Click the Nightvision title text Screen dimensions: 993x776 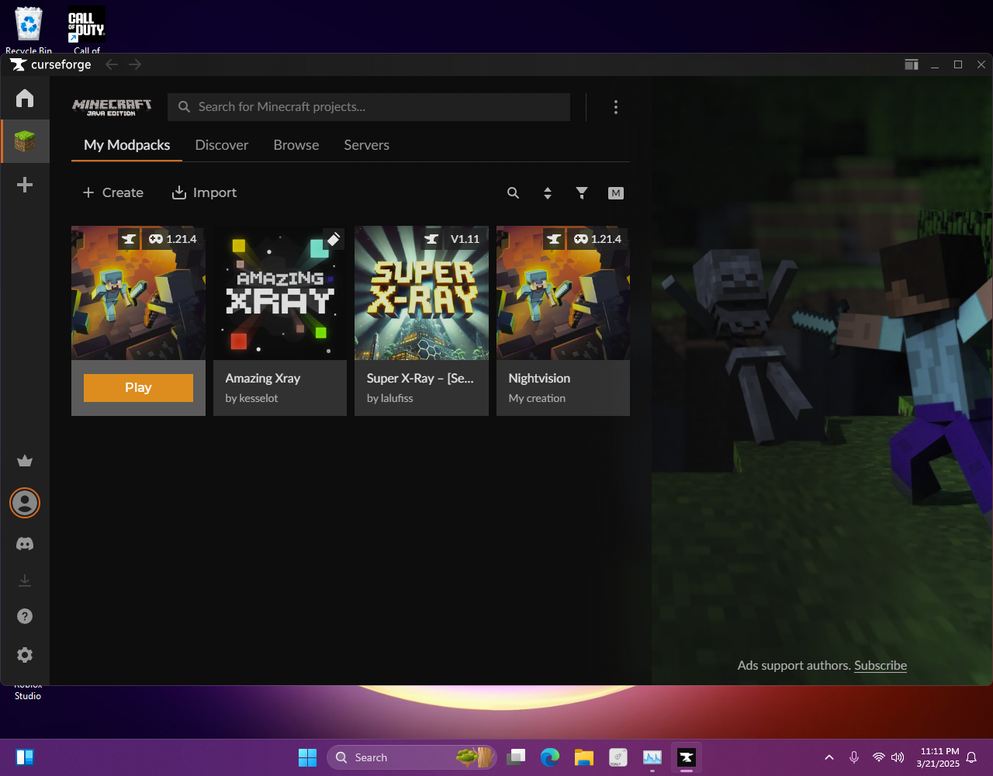coord(539,379)
